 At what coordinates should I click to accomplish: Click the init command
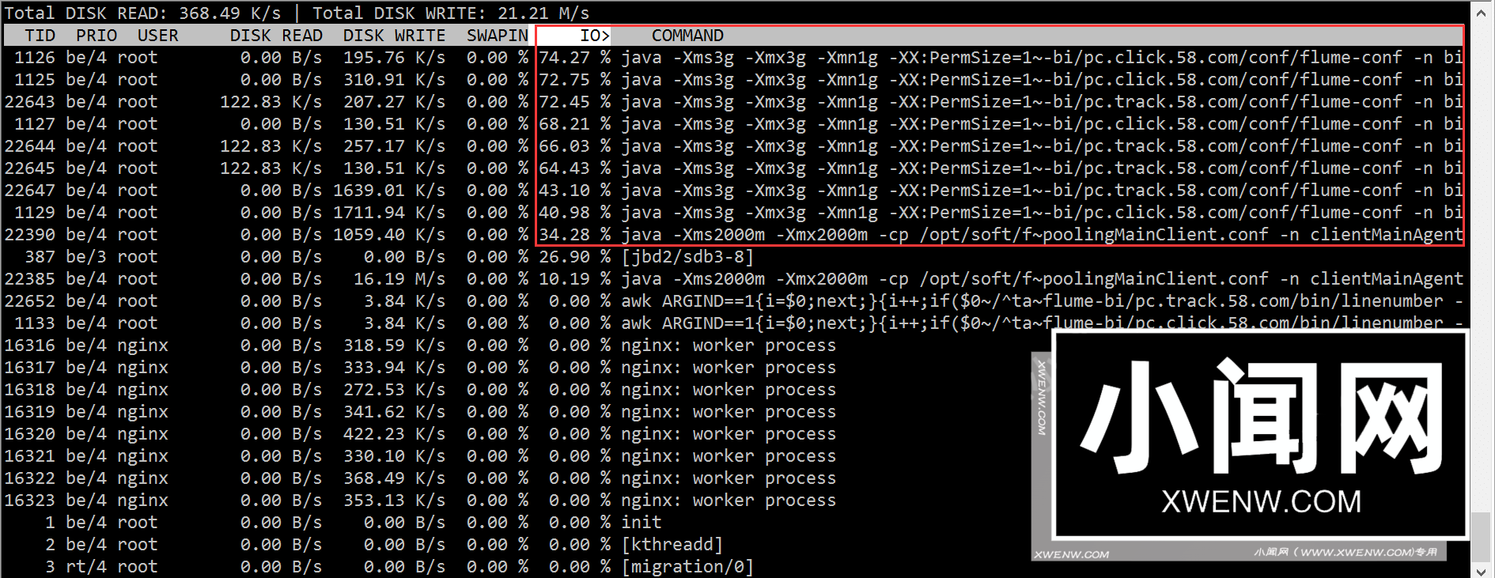pyautogui.click(x=642, y=523)
